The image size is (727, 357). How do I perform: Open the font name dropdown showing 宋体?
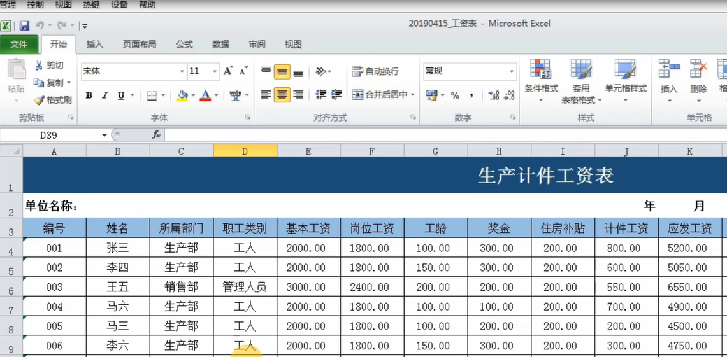point(182,71)
